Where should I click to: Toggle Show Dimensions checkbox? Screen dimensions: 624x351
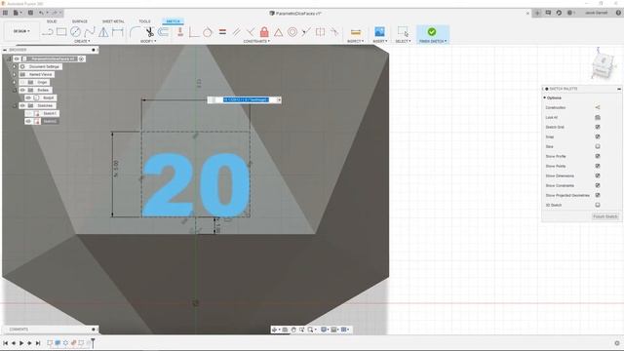click(598, 175)
